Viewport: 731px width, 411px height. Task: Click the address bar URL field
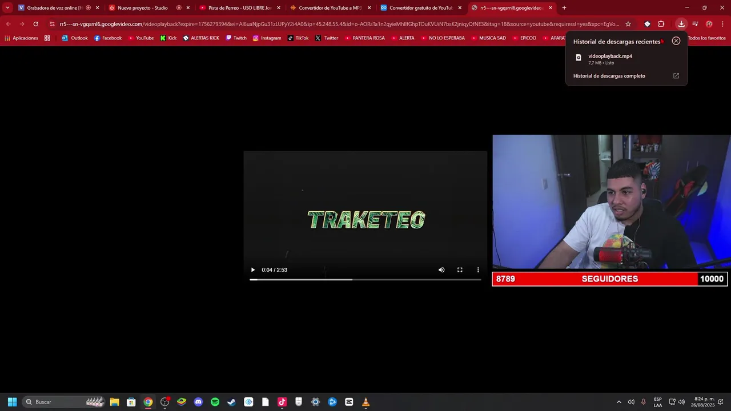tap(339, 24)
